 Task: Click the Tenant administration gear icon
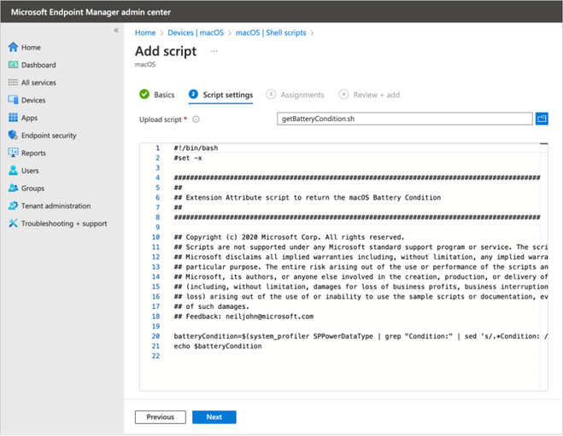point(13,206)
